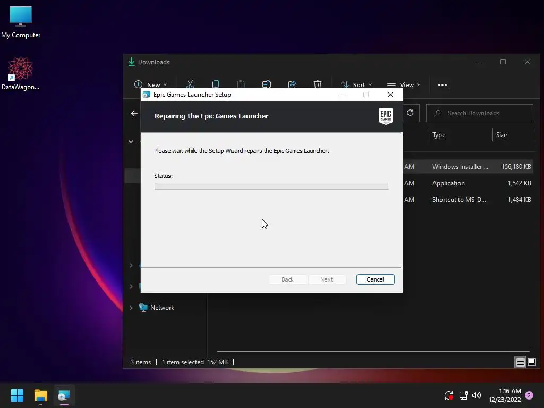Minimize the Epic Games Launcher Setup window
Screen dimensions: 544x408
click(x=342, y=95)
